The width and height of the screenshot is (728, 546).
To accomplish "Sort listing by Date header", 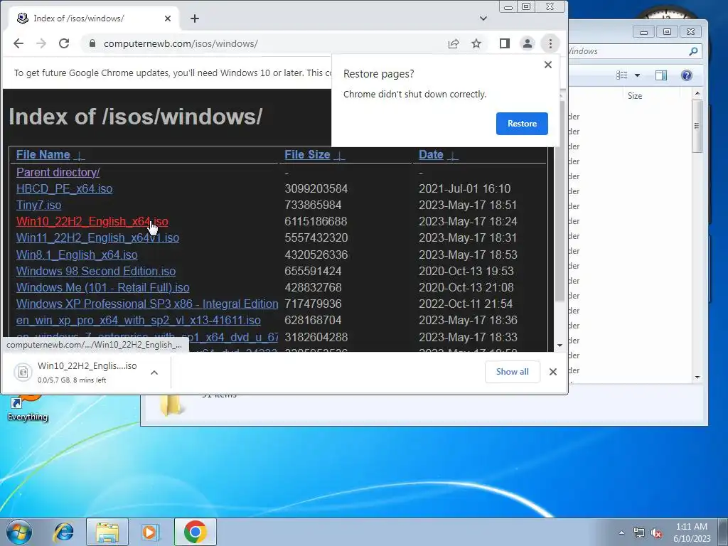I will [x=431, y=154].
